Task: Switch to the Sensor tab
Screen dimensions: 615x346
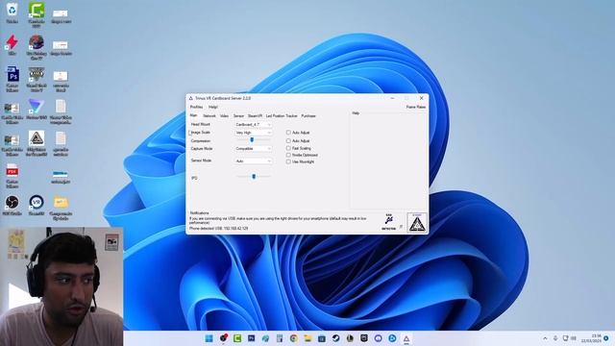Action: (238, 115)
